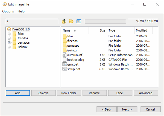
Task: Open the Options menu
Action: click(8, 11)
